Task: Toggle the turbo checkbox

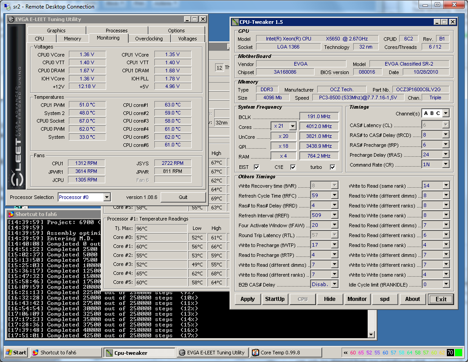Action: tap(333, 167)
